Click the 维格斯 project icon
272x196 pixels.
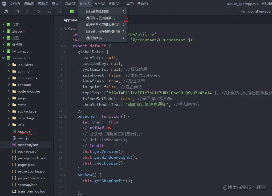coord(9,45)
